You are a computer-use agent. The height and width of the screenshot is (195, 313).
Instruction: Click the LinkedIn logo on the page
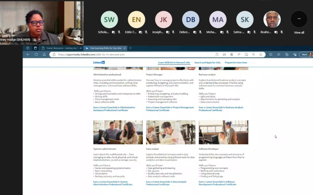click(99, 63)
